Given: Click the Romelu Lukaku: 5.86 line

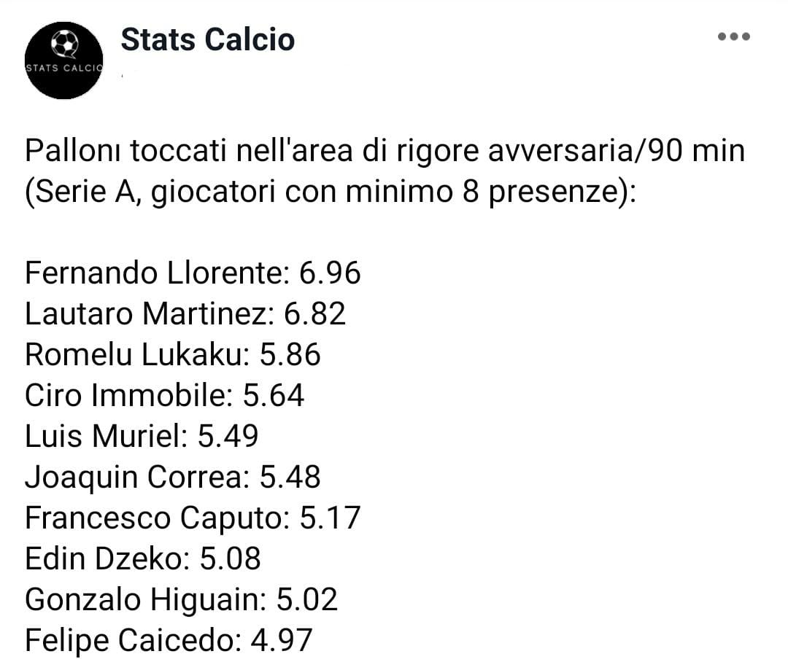Looking at the screenshot, I should click(172, 354).
